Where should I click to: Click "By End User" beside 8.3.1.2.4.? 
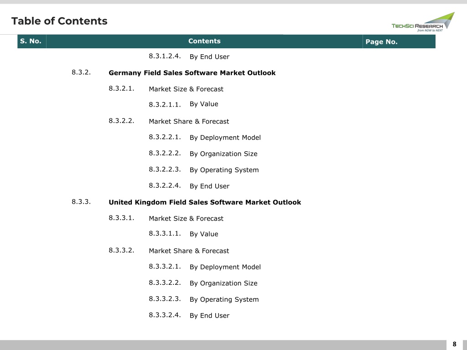[x=209, y=57]
